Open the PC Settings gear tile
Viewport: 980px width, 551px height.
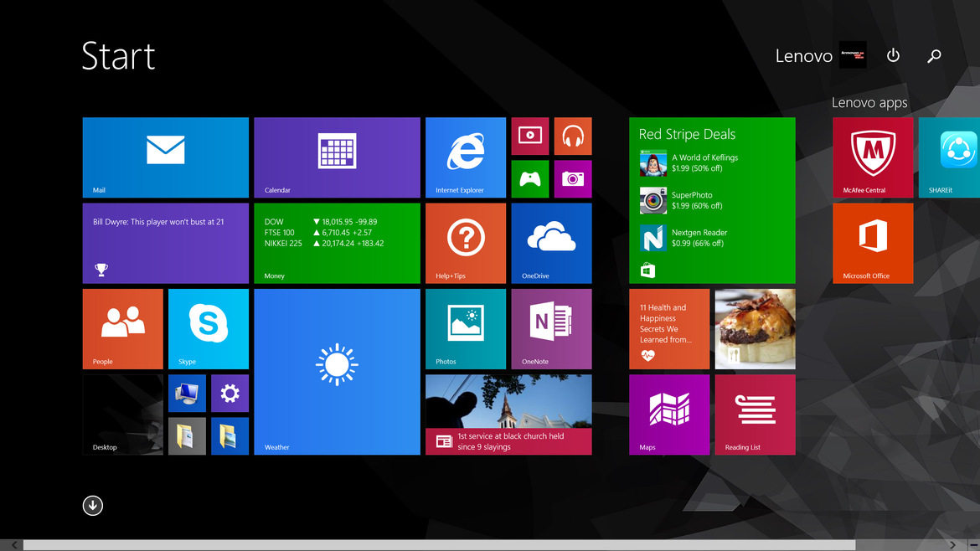click(x=230, y=393)
